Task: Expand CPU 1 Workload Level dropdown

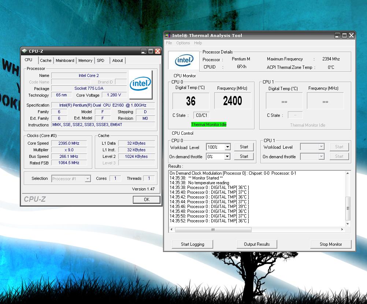Action: pos(321,147)
